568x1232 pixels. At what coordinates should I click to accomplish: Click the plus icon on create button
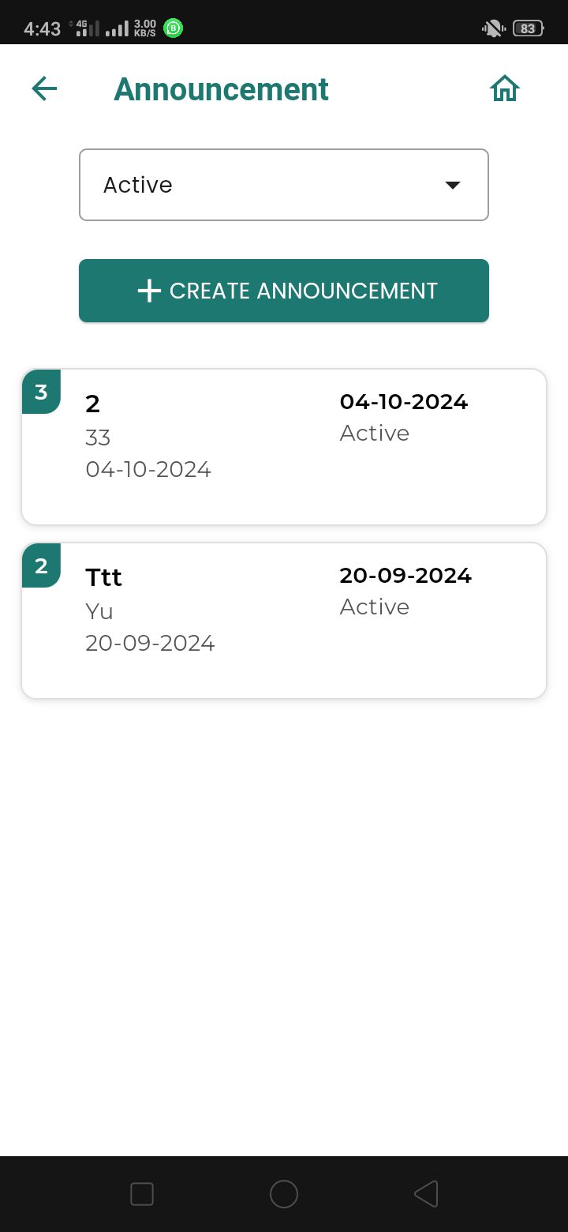tap(149, 291)
